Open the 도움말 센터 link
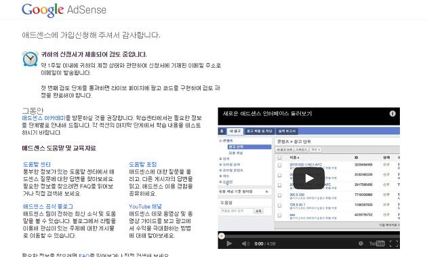Image resolution: width=427 pixels, height=257 pixels. tap(37, 164)
